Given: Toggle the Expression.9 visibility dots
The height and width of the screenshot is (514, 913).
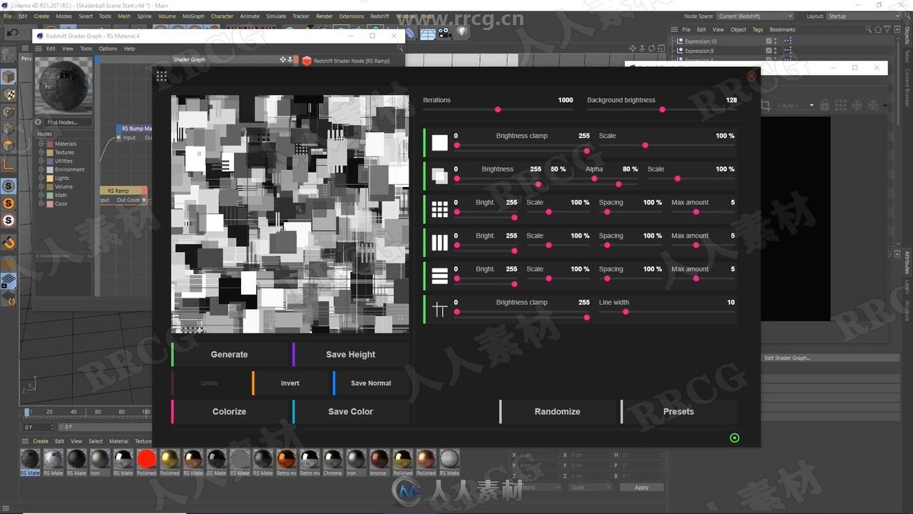Looking at the screenshot, I should point(777,51).
